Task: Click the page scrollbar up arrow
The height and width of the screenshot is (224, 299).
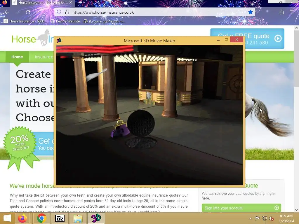Action: 296,28
